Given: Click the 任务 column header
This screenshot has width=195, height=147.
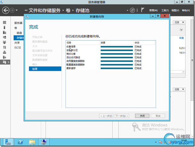Looking at the screenshot, I should 83,43.
